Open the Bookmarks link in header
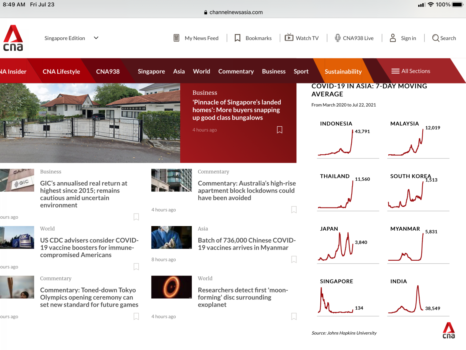Viewport: 466px width, 350px height. pos(258,38)
